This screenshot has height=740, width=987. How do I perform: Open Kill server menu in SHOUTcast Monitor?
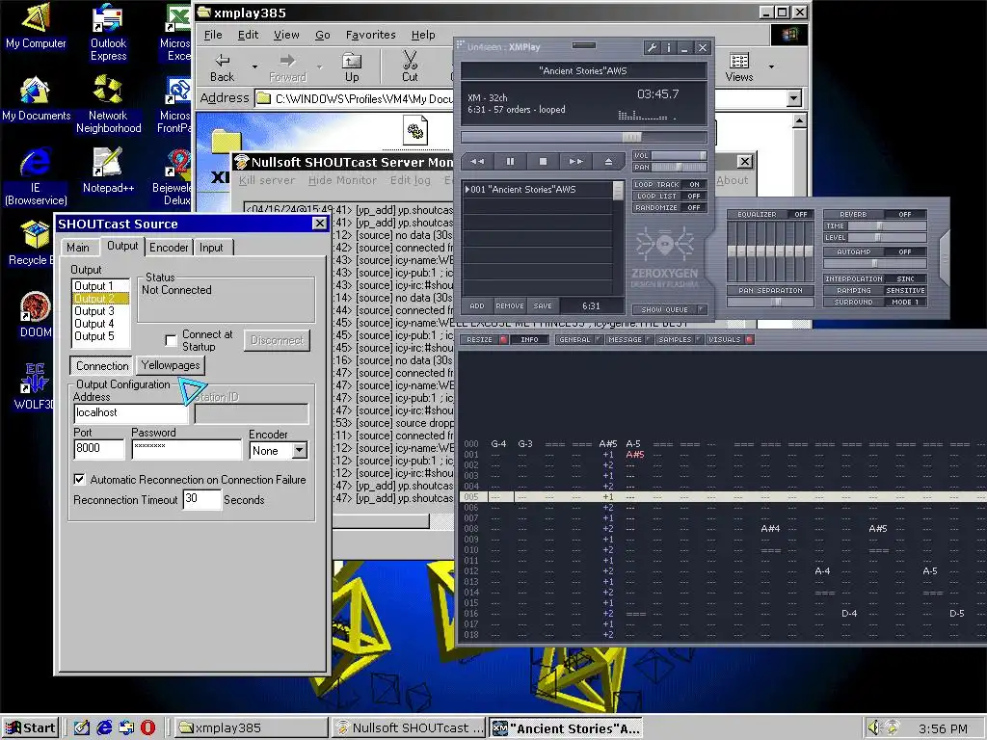click(x=267, y=180)
